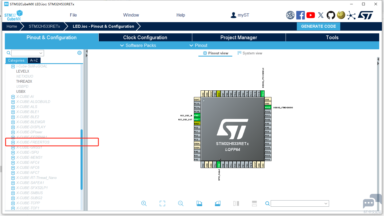The width and height of the screenshot is (384, 216).
Task: Open the Window menu
Action: [131, 15]
